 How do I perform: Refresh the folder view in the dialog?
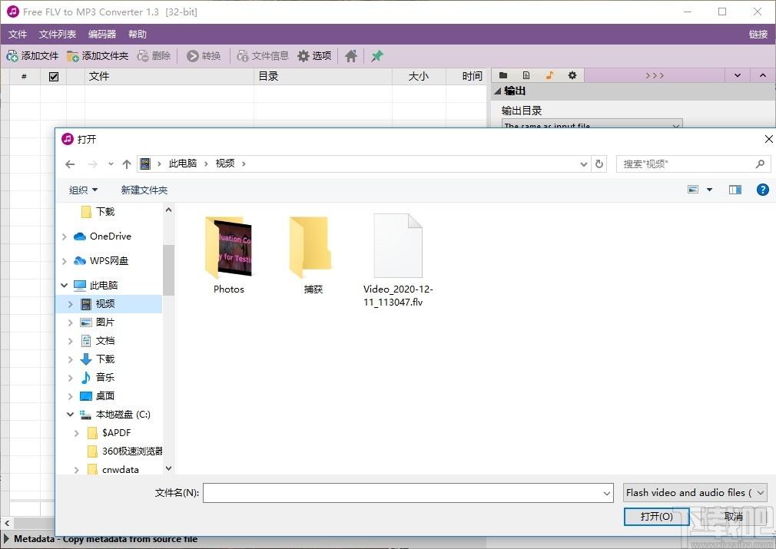pos(599,164)
